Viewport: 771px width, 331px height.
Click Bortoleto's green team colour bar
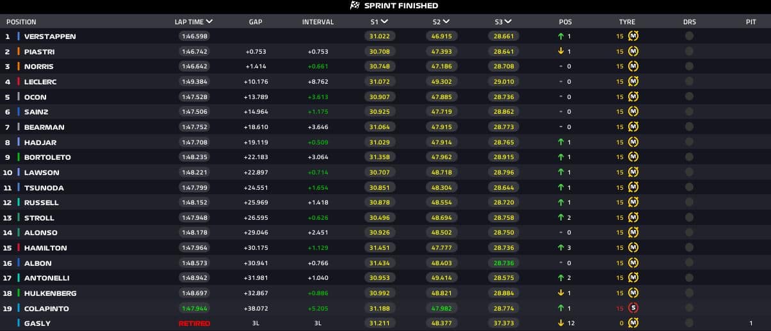(x=19, y=157)
